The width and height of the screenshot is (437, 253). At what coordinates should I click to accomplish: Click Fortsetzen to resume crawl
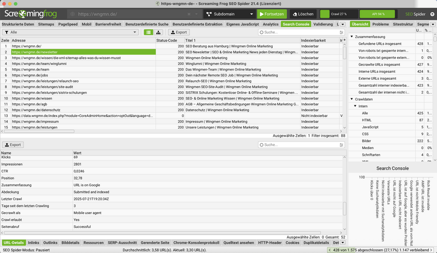click(x=271, y=14)
